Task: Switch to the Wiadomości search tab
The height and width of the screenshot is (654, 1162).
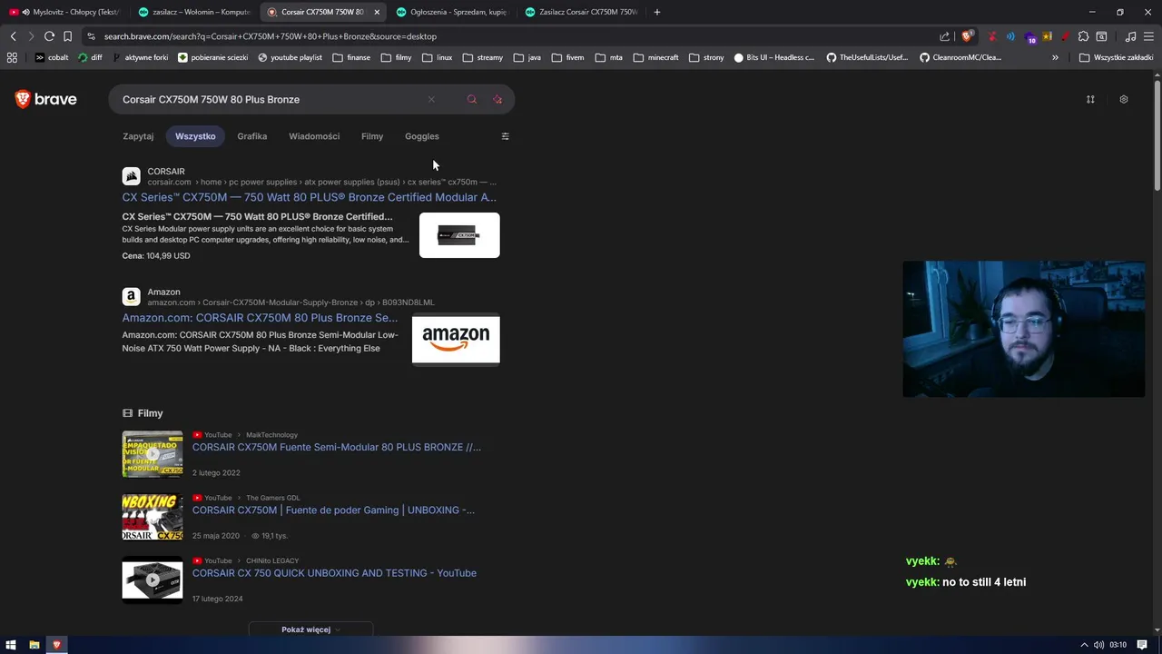Action: (x=314, y=136)
